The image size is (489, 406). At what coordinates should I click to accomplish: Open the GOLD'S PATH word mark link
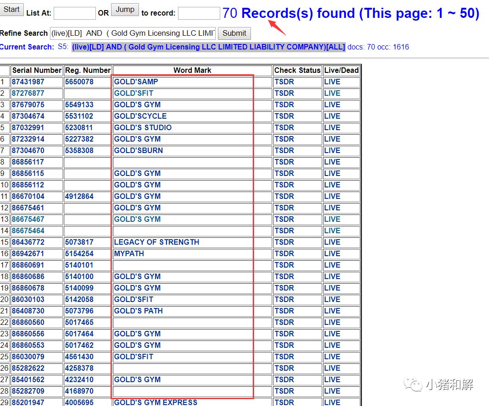(x=139, y=311)
